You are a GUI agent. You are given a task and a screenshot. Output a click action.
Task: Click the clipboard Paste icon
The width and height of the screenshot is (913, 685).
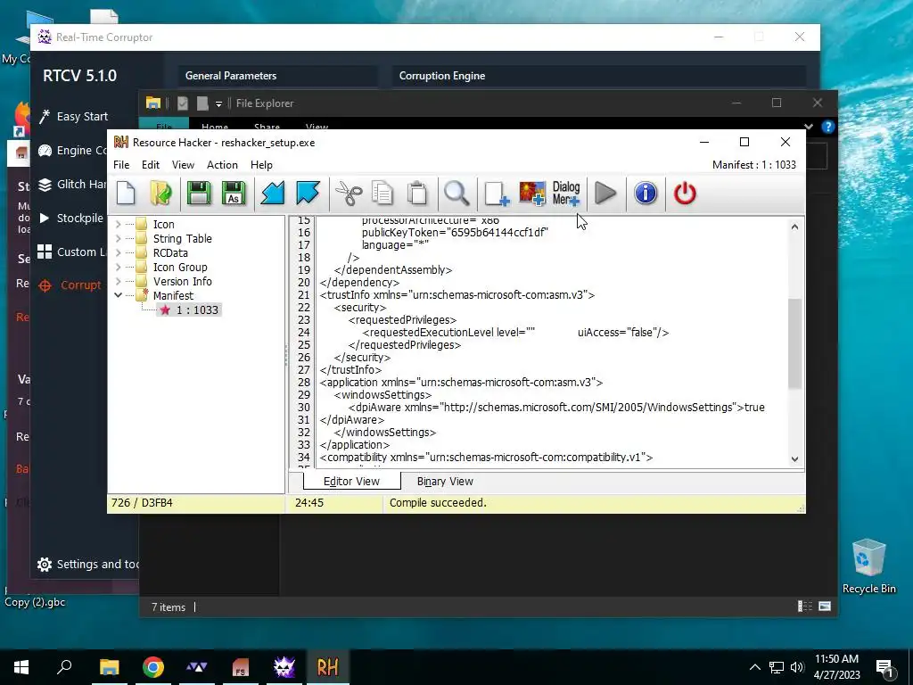(x=417, y=194)
